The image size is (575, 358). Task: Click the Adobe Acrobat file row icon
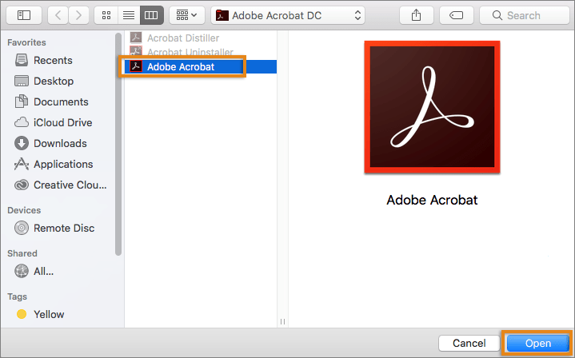pos(136,66)
